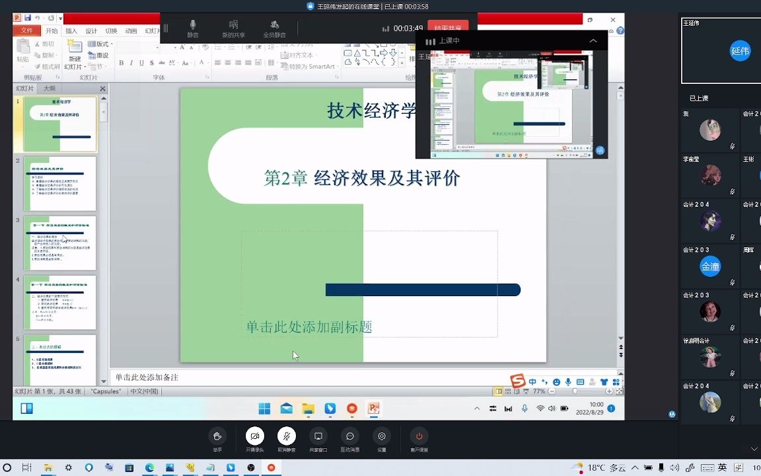
Task: Click the End Sharing (结束共享) button
Action: (x=448, y=29)
